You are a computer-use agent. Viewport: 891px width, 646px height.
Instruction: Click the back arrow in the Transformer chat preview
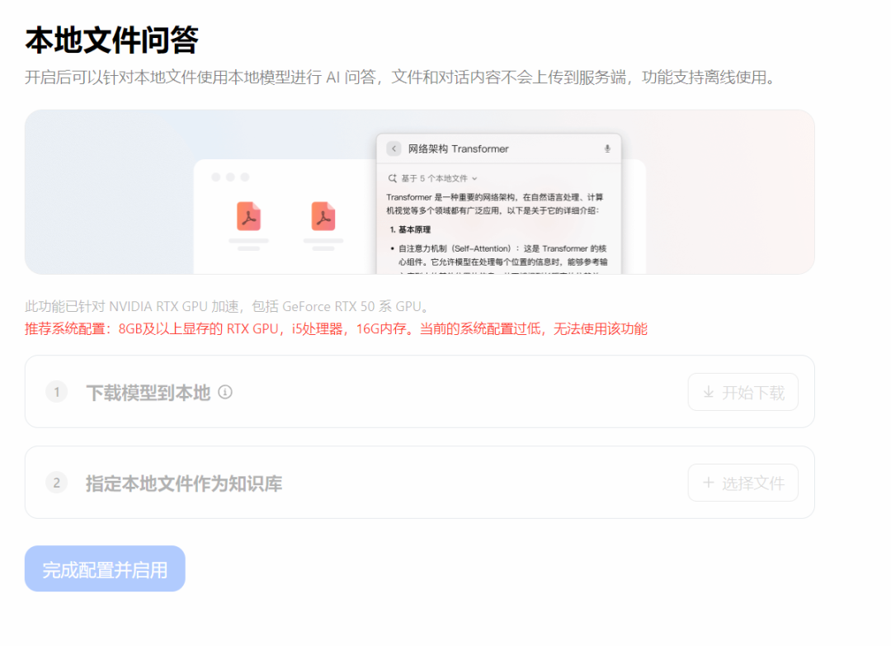394,149
